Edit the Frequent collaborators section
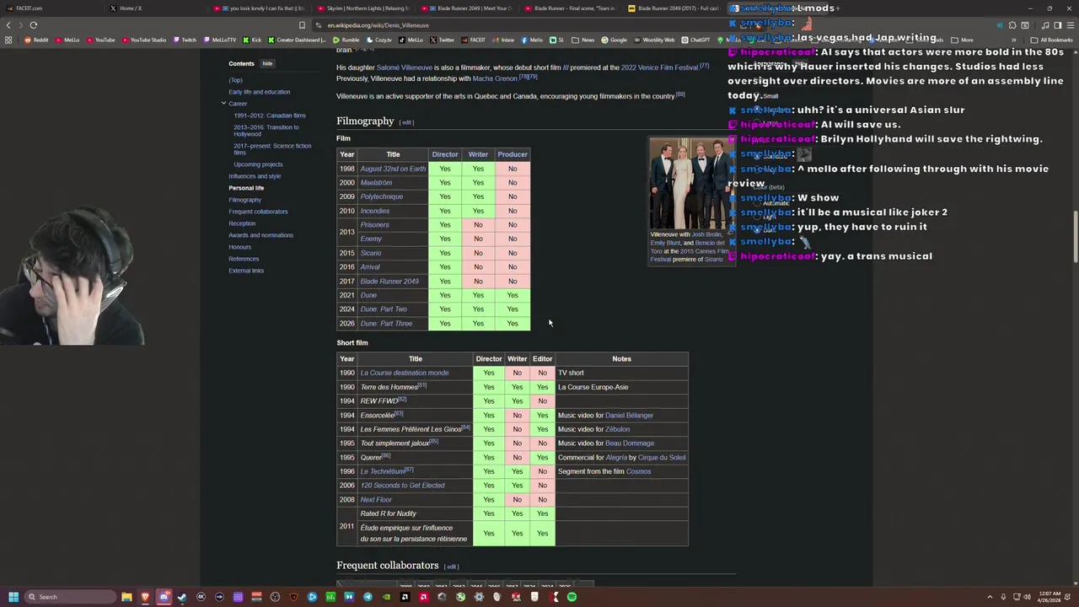The height and width of the screenshot is (607, 1079). pos(451,567)
